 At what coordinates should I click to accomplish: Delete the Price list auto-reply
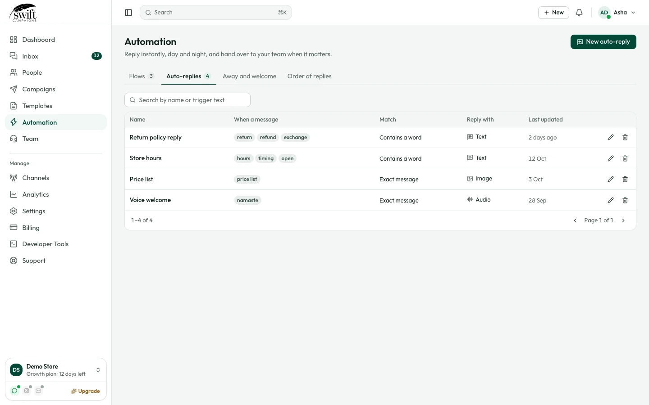[x=625, y=179]
